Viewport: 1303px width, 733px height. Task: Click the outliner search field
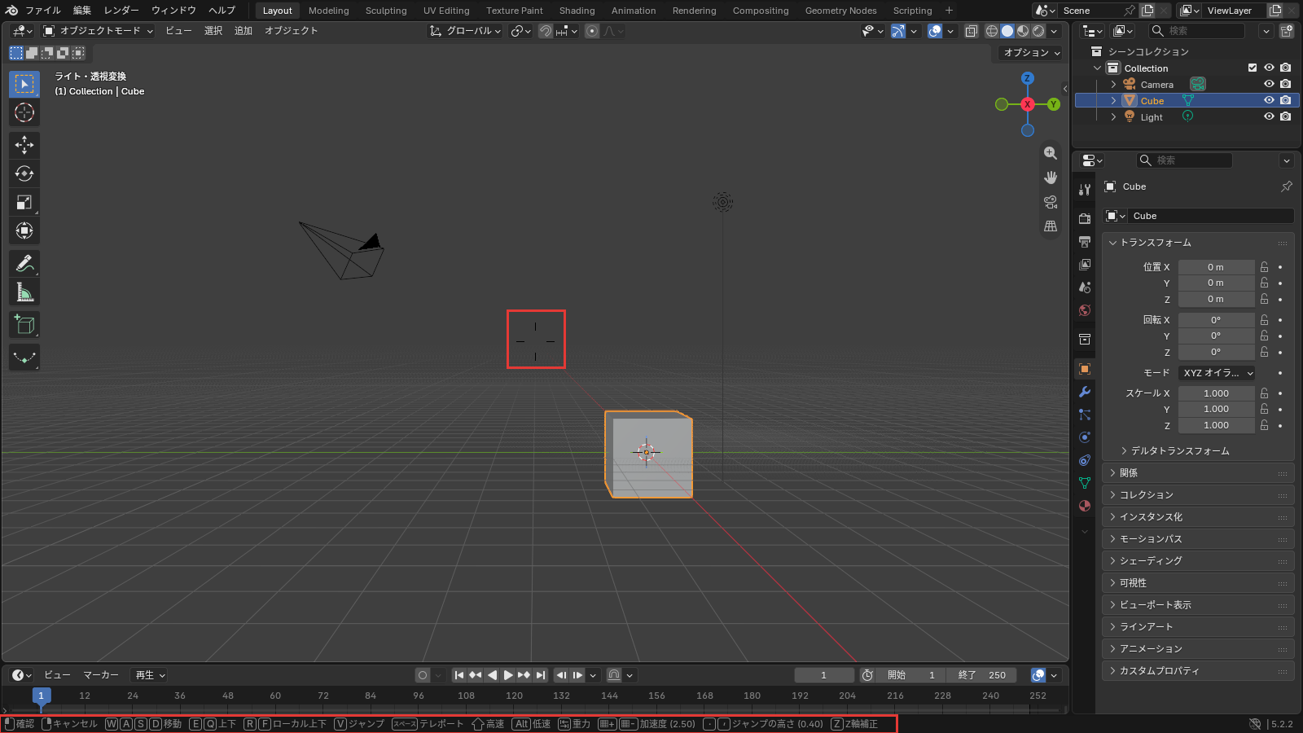click(x=1197, y=31)
